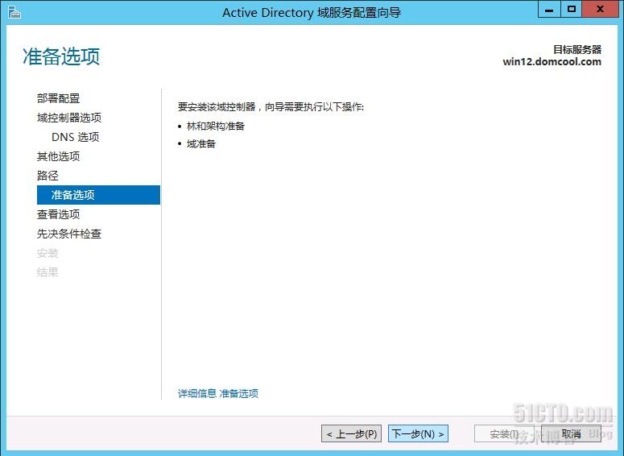The height and width of the screenshot is (456, 624).
Task: Click the 安装(I) button
Action: pos(504,433)
